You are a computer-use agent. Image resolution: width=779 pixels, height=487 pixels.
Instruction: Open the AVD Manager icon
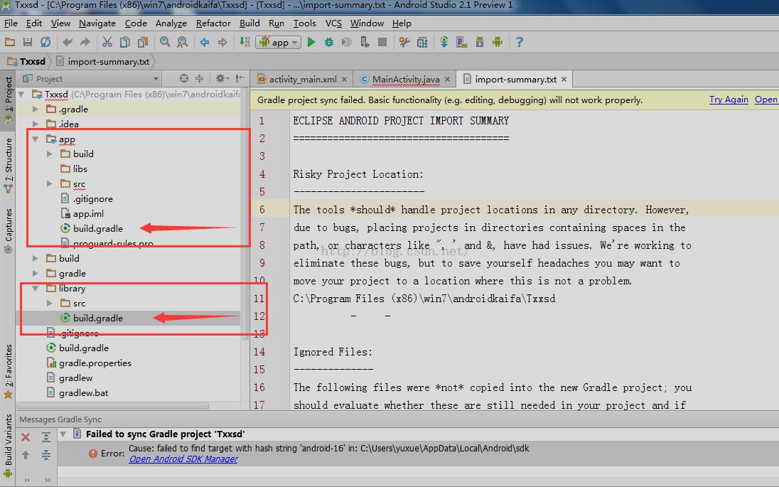point(462,42)
